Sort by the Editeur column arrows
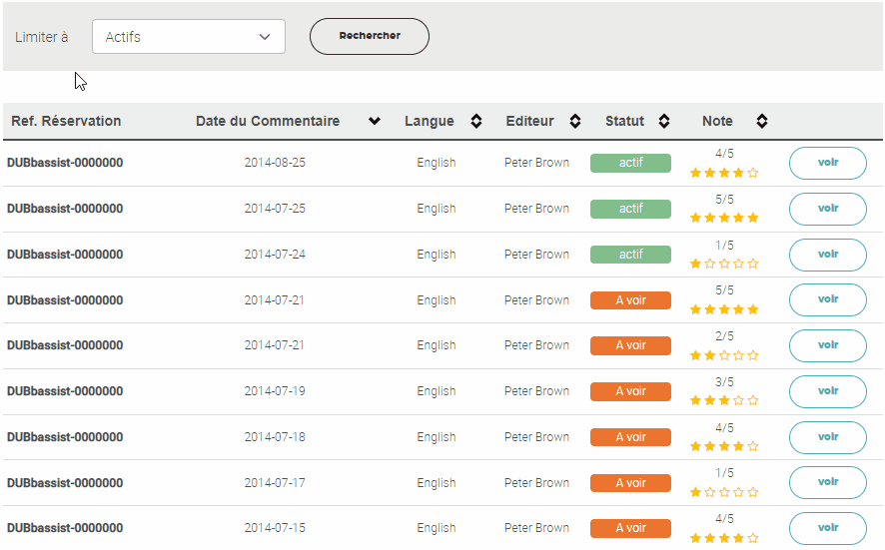This screenshot has width=885, height=550. click(x=575, y=122)
